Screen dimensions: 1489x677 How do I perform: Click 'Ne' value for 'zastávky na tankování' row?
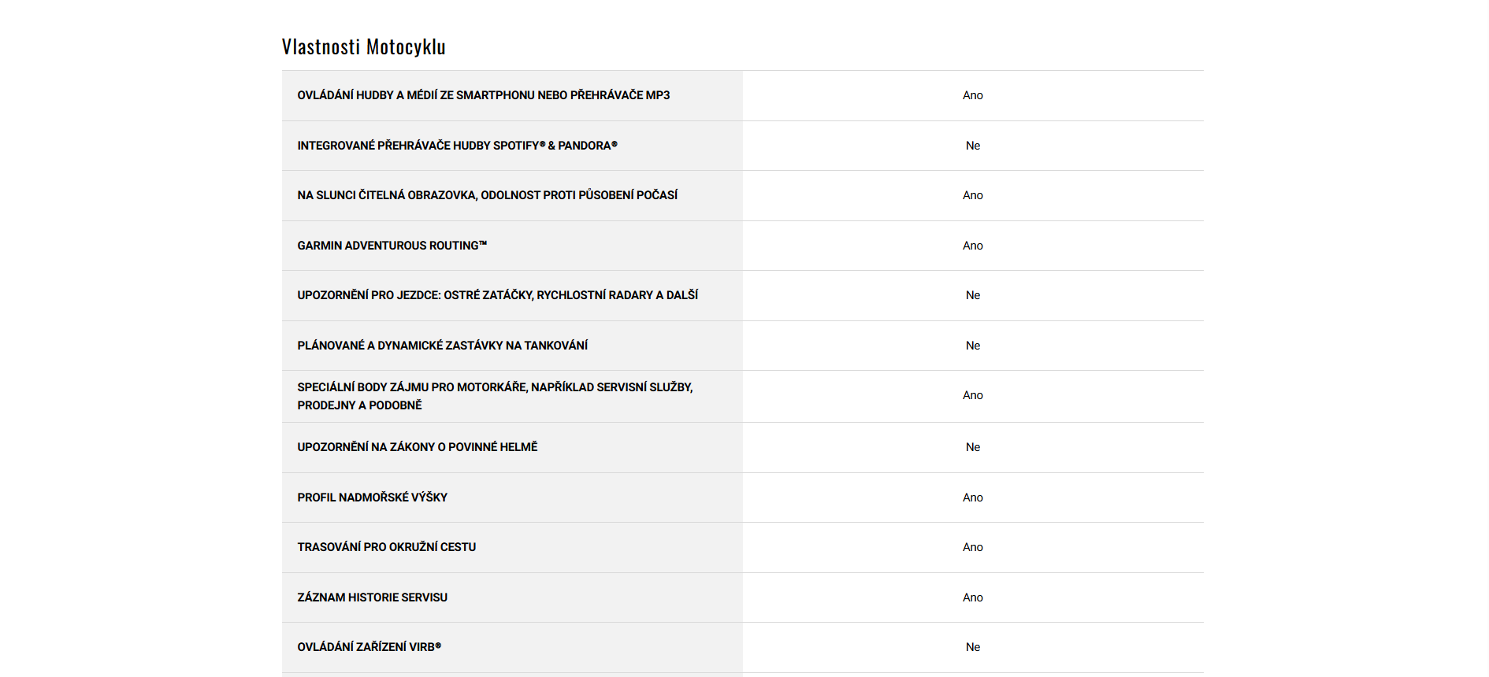972,346
